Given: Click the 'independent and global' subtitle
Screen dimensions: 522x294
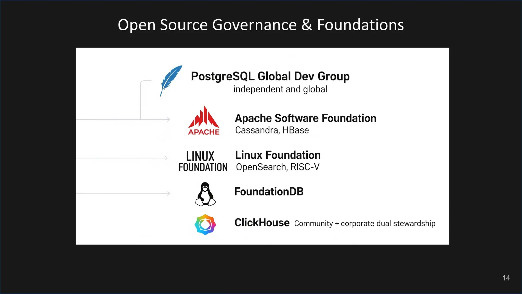Looking at the screenshot, I should pyautogui.click(x=280, y=89).
